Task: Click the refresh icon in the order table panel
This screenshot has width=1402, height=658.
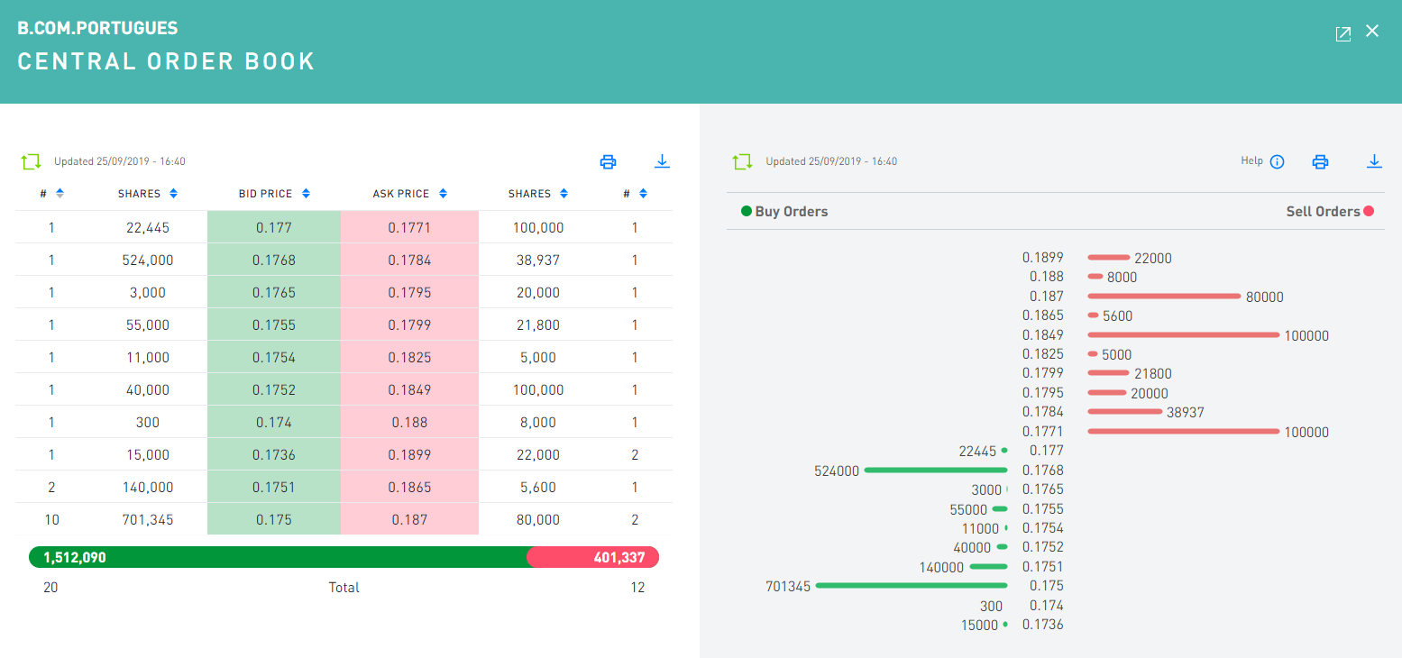Action: tap(32, 162)
